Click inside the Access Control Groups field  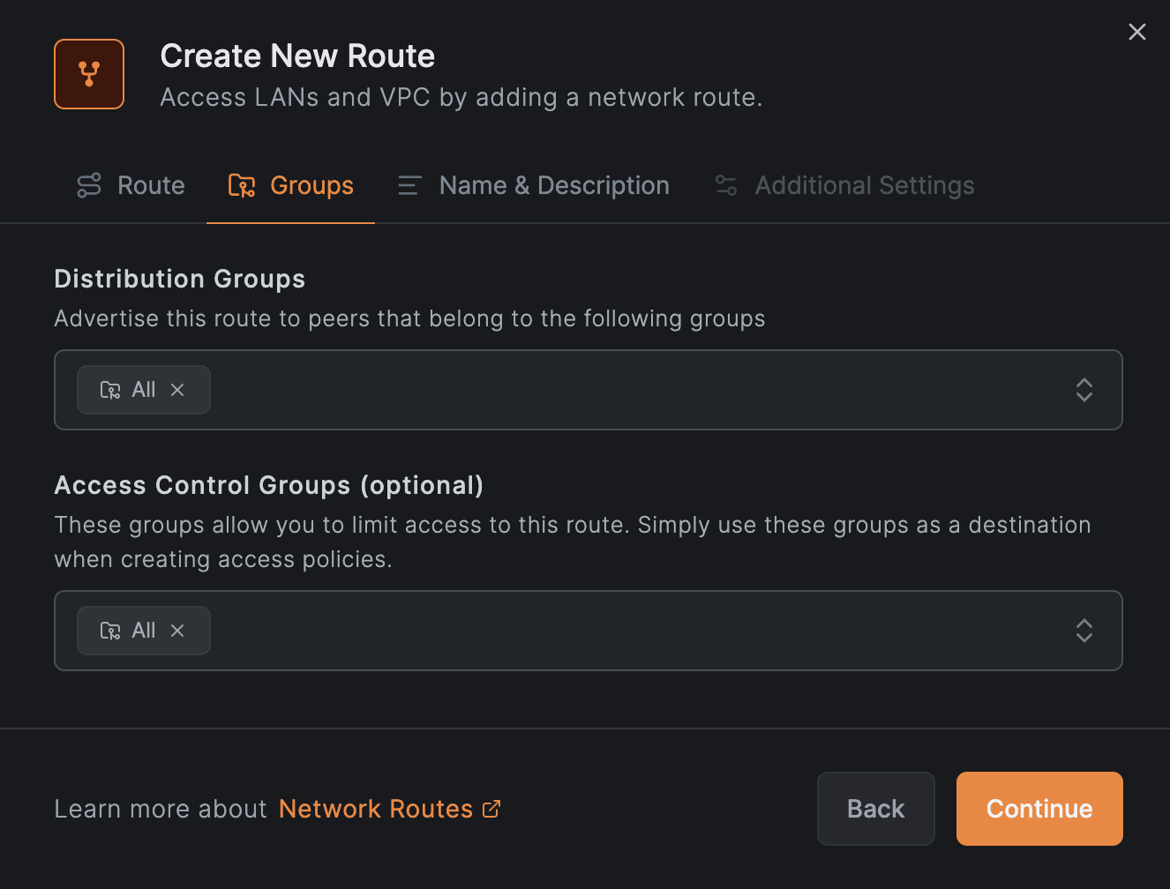[x=589, y=631]
